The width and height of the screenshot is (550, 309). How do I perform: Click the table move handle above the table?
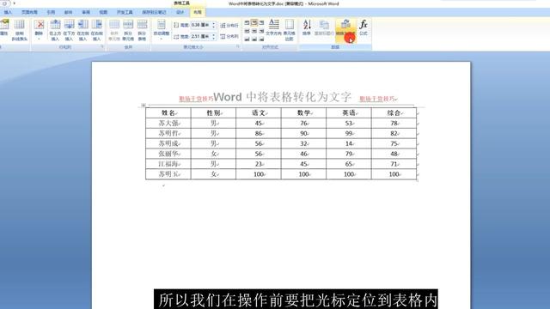coord(144,105)
